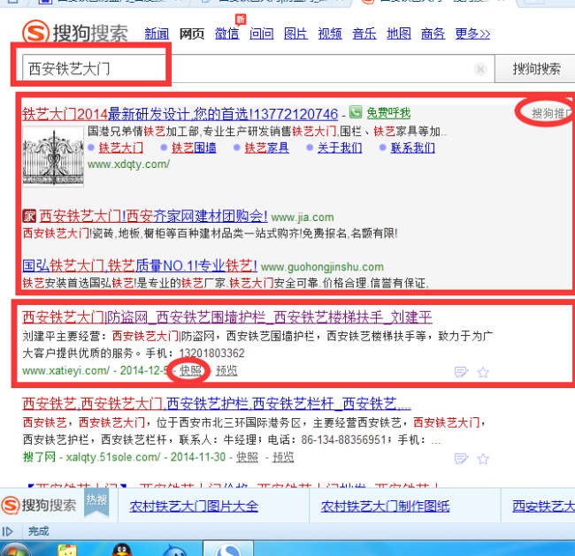Open the blue bird taskbar icon
Screen dimensions: 575x556
pyautogui.click(x=174, y=551)
